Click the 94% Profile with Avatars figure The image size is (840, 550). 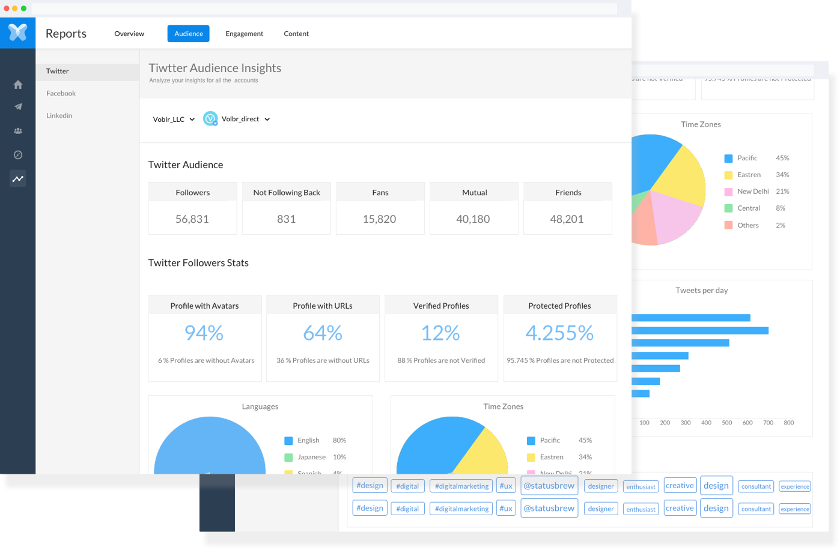204,333
